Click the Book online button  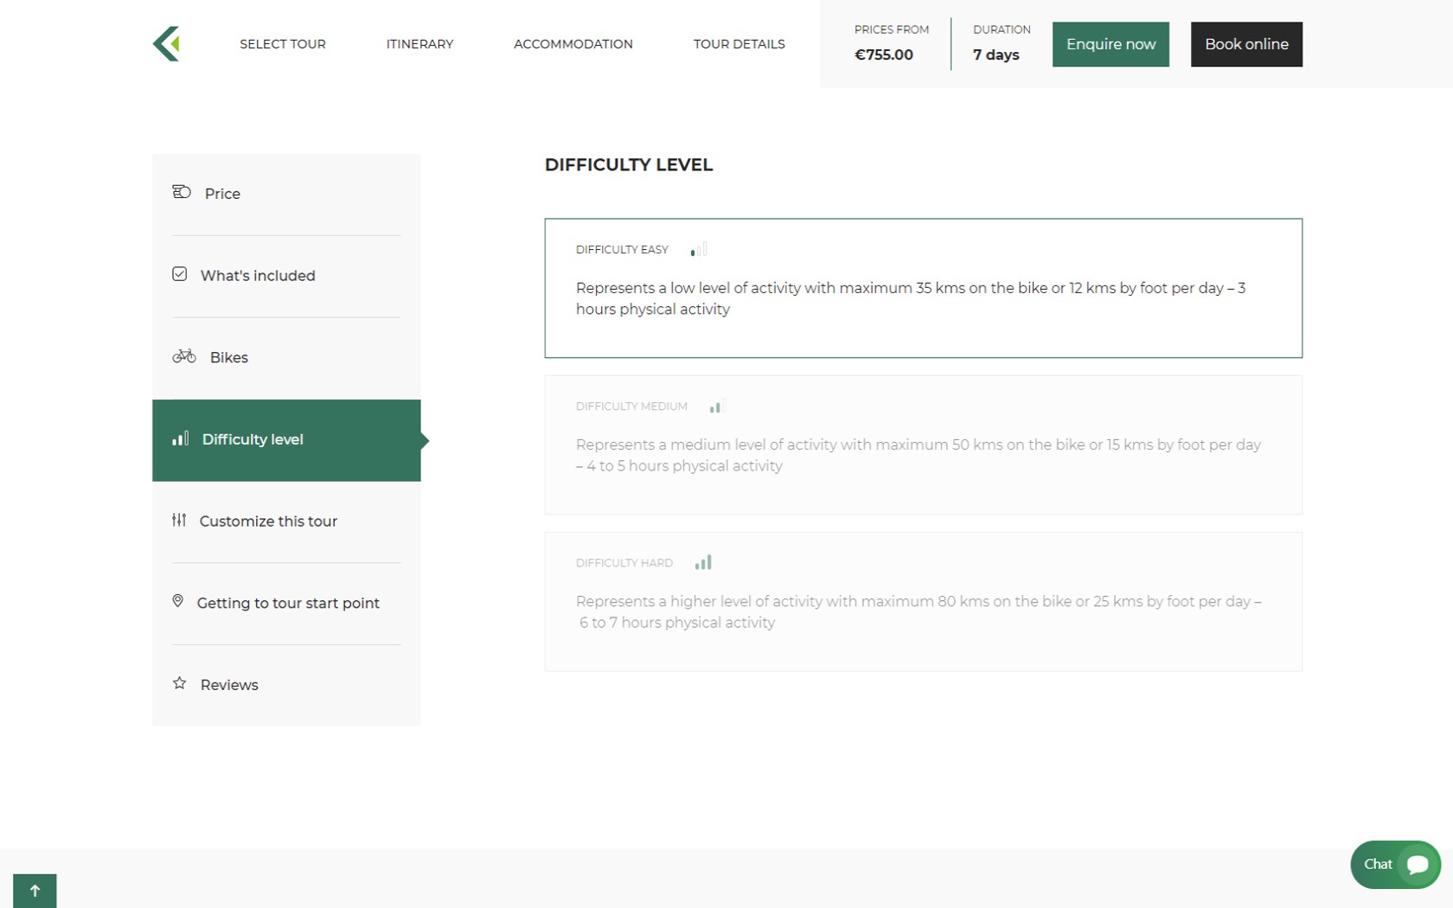click(1245, 44)
